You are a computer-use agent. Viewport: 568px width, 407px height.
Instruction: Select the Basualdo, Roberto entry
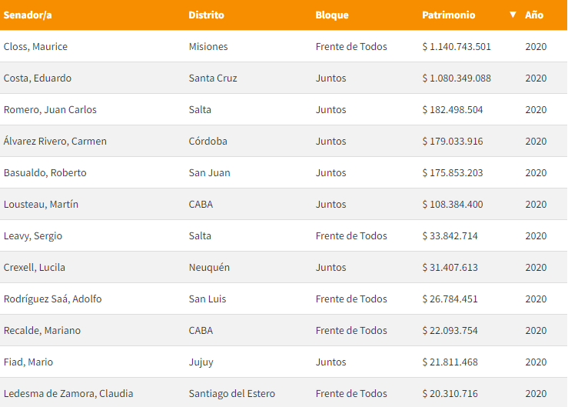[x=45, y=172]
